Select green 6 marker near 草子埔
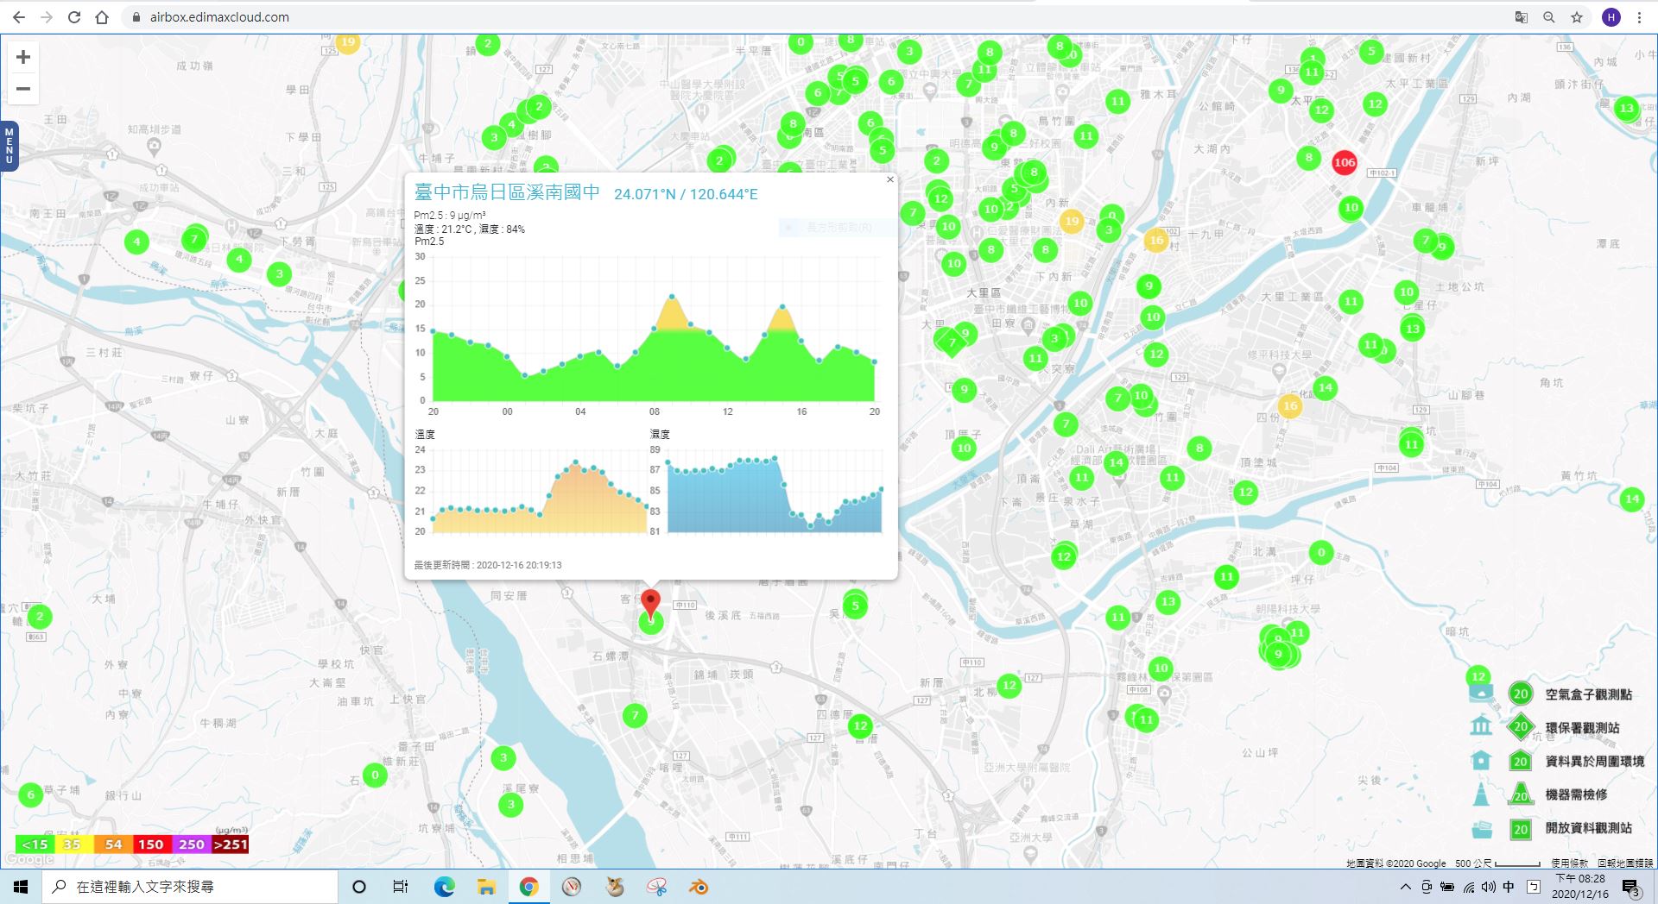The image size is (1658, 904). click(31, 794)
